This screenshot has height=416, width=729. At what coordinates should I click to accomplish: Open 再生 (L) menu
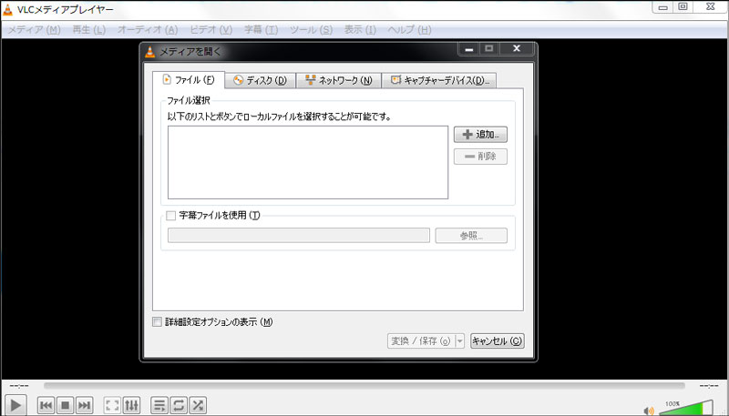88,30
